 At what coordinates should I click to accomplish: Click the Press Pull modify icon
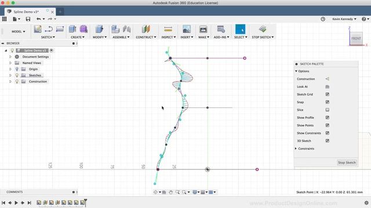(99, 29)
